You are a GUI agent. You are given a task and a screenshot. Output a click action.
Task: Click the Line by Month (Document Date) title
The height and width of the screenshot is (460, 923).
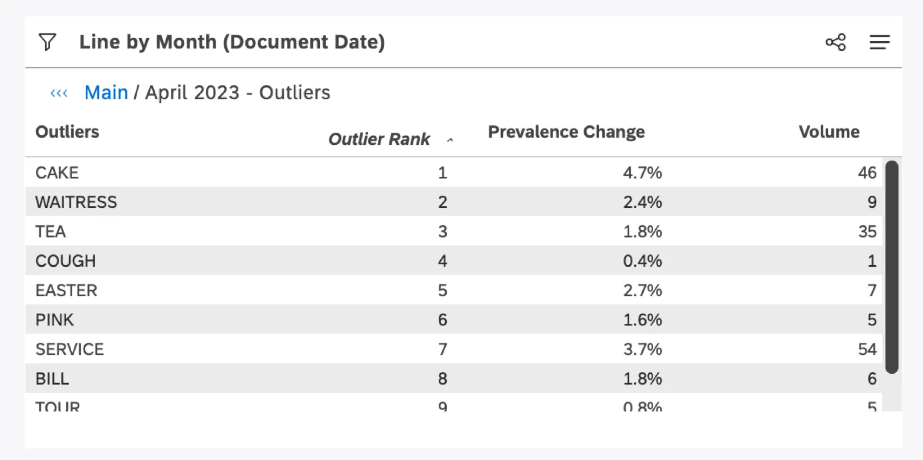[x=232, y=42]
